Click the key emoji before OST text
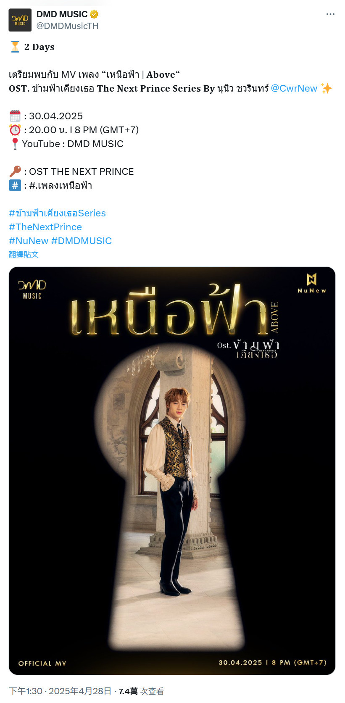 pos(15,171)
